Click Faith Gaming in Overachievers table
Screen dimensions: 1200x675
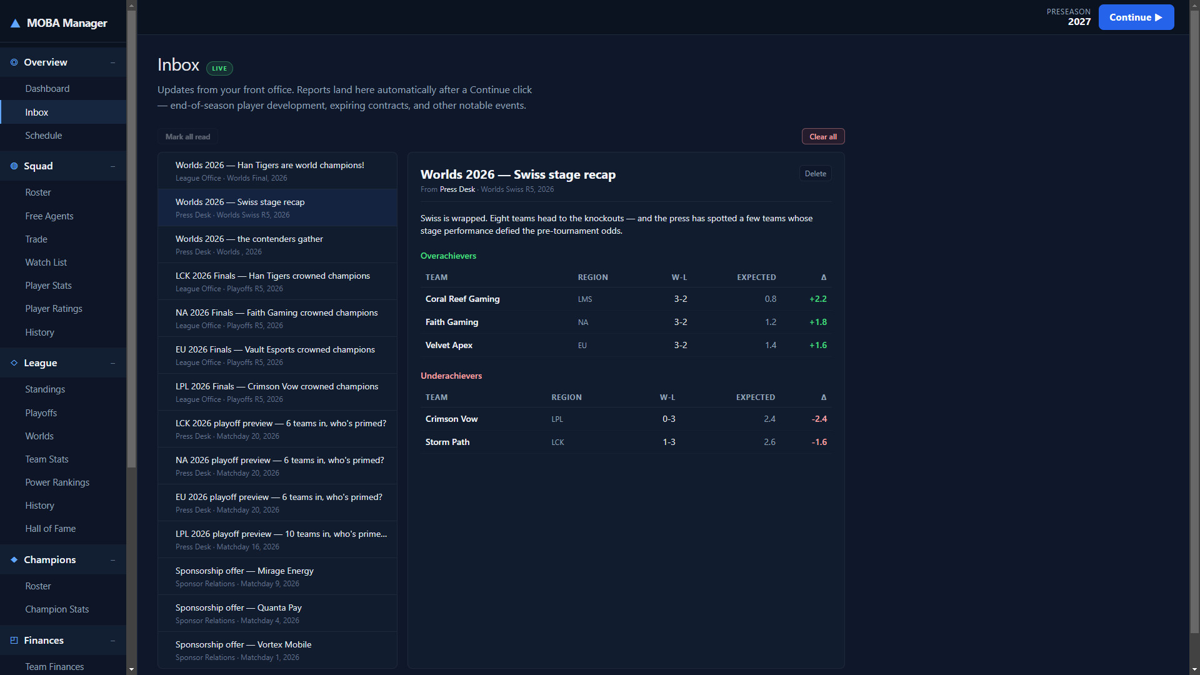coord(452,322)
